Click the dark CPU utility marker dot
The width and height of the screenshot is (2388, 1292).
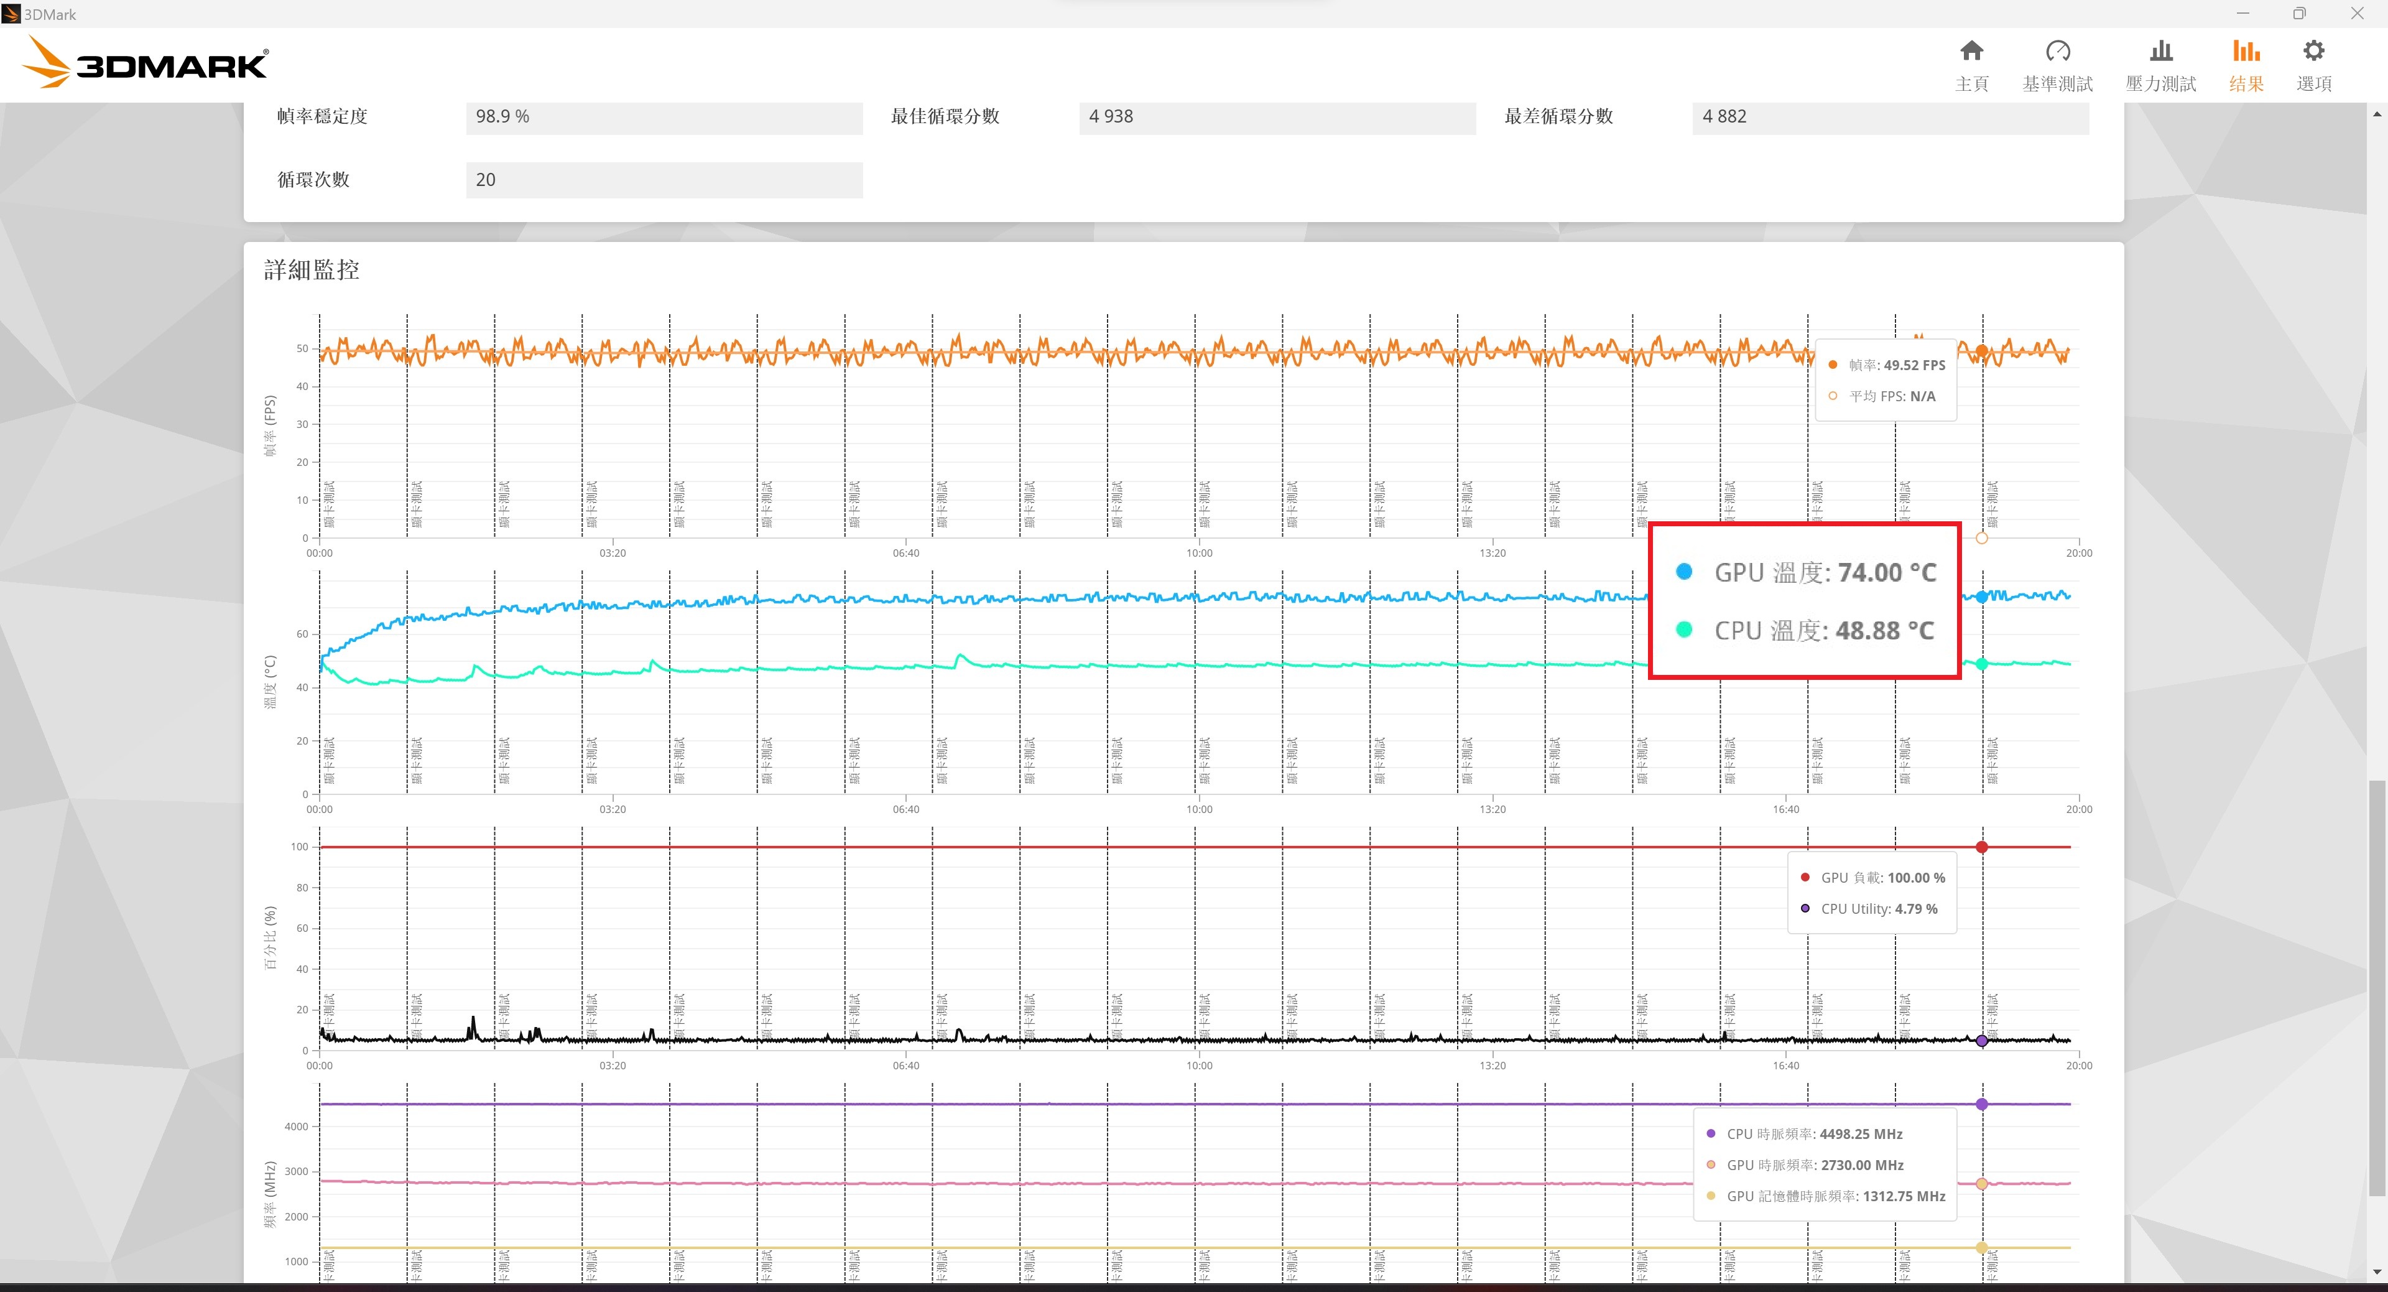tap(1982, 1041)
